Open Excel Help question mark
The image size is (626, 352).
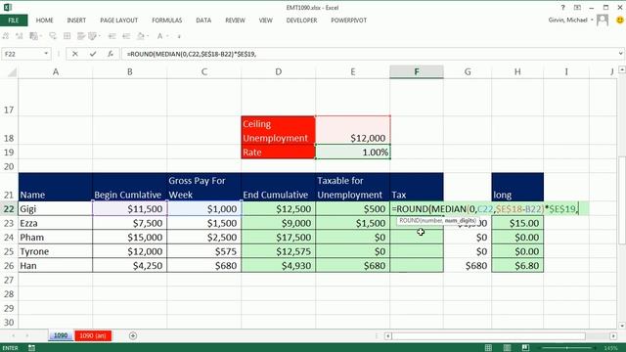point(563,8)
